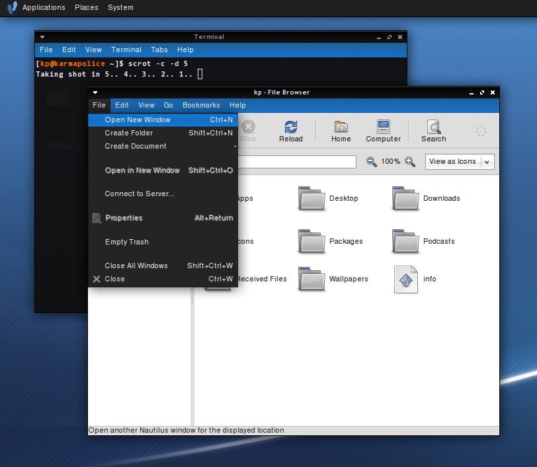Image resolution: width=537 pixels, height=467 pixels.
Task: Choose Create Folder from File menu
Action: (x=163, y=133)
